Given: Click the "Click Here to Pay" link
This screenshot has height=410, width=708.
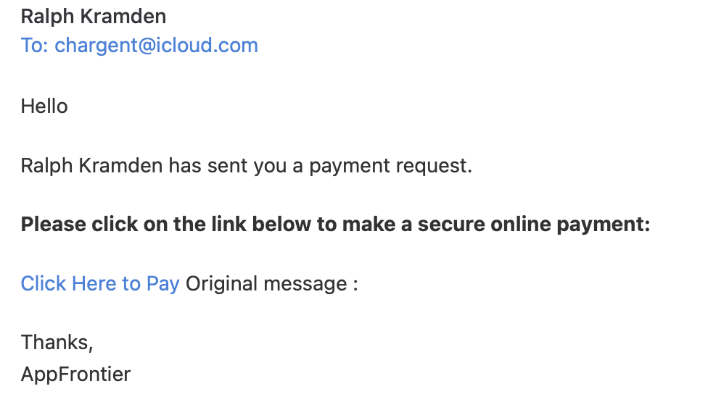Looking at the screenshot, I should click(x=99, y=283).
